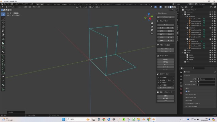
Task: Collapse the Z_Section collection
Action: coord(185,39)
